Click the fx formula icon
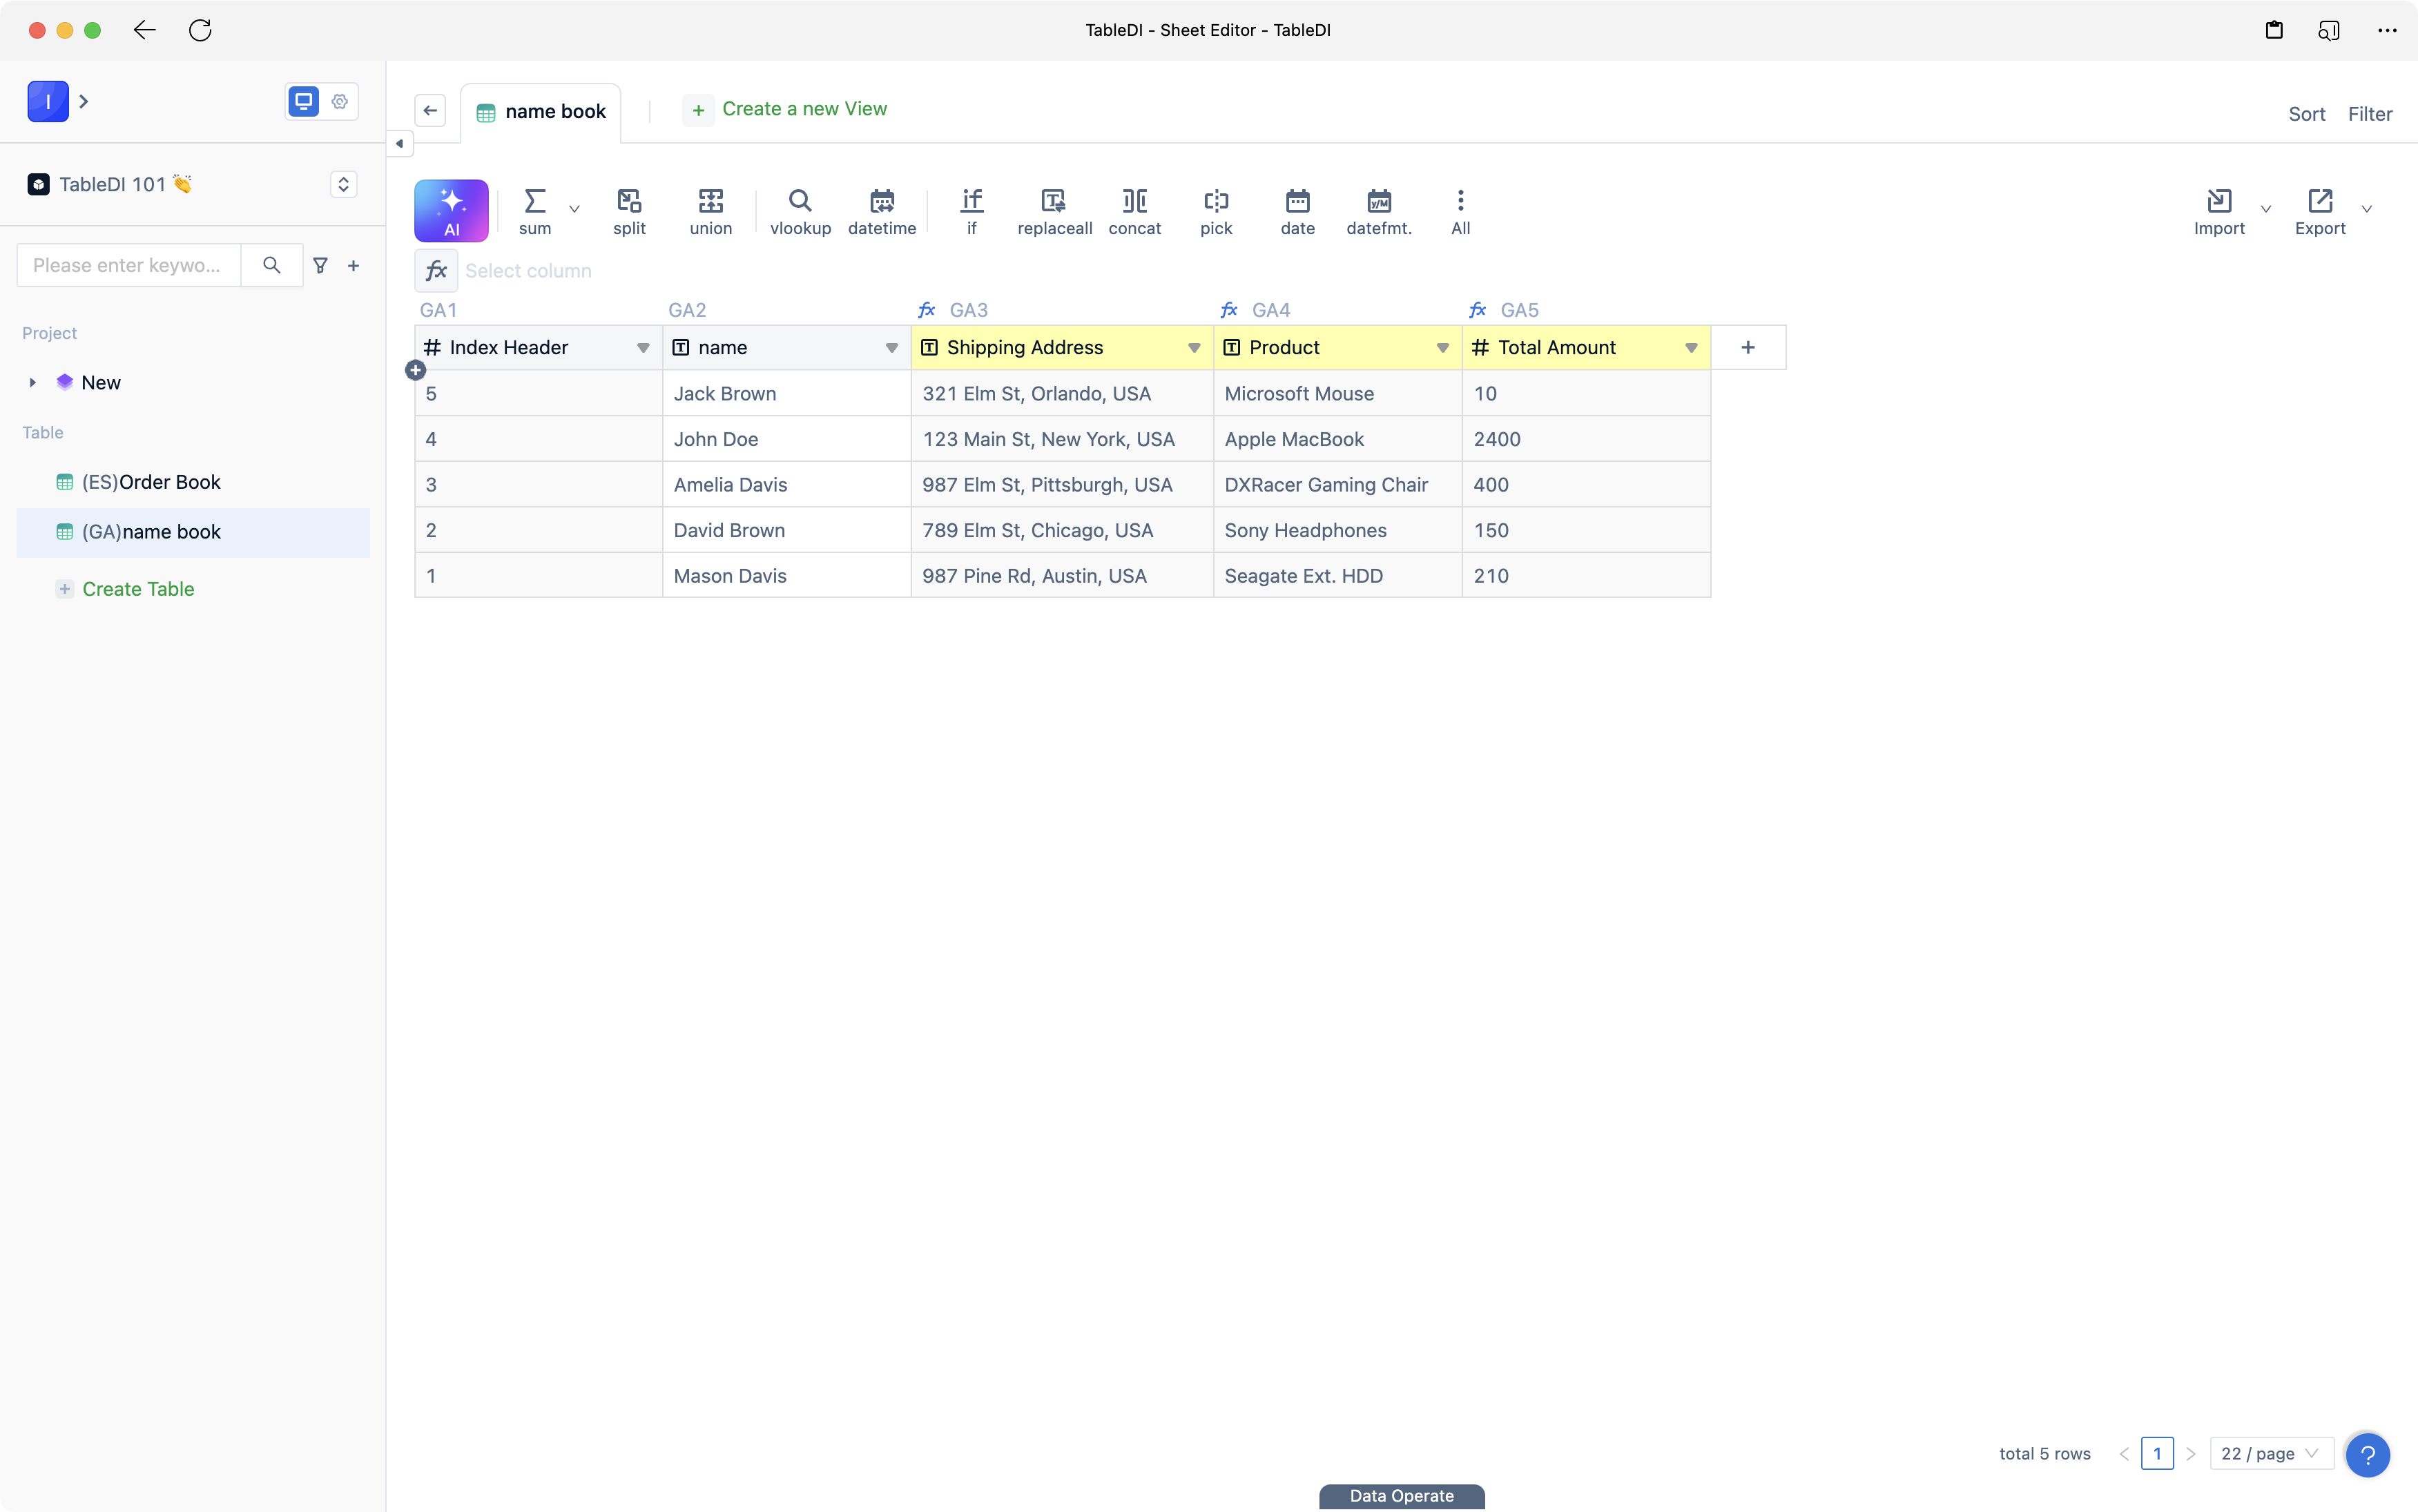The height and width of the screenshot is (1512, 2418). click(x=436, y=271)
